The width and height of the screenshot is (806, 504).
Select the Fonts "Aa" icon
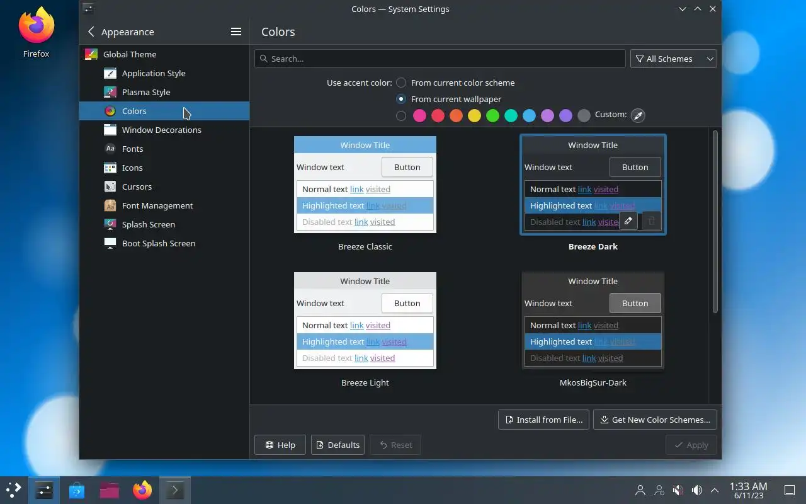click(x=110, y=149)
